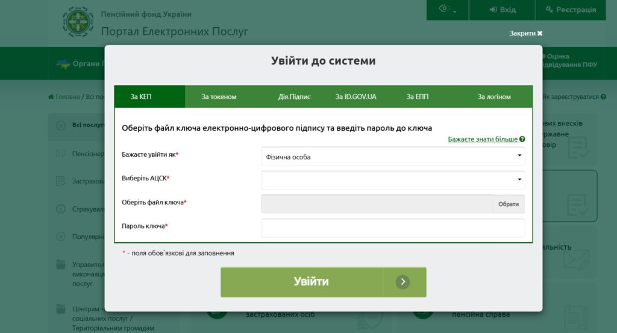Click Обрати to choose key file

coord(509,204)
